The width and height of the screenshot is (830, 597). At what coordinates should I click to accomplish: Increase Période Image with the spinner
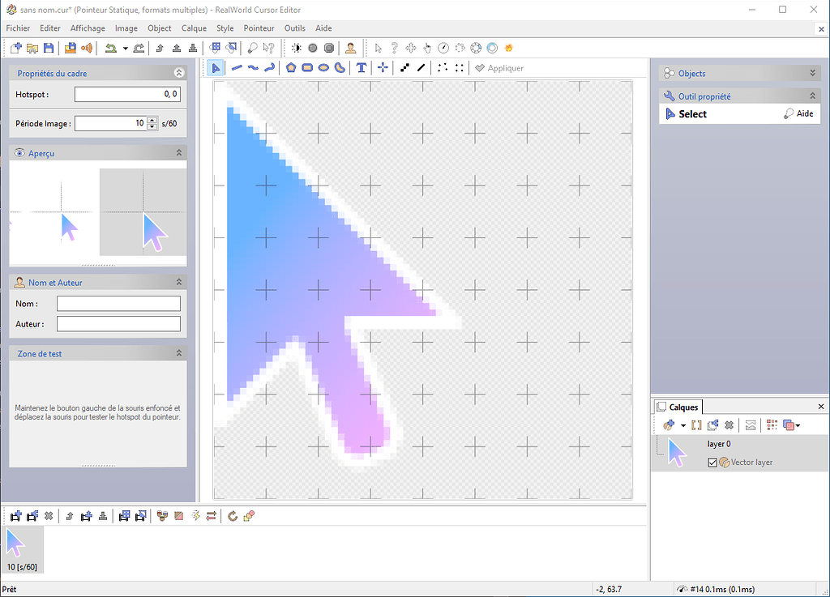[152, 121]
